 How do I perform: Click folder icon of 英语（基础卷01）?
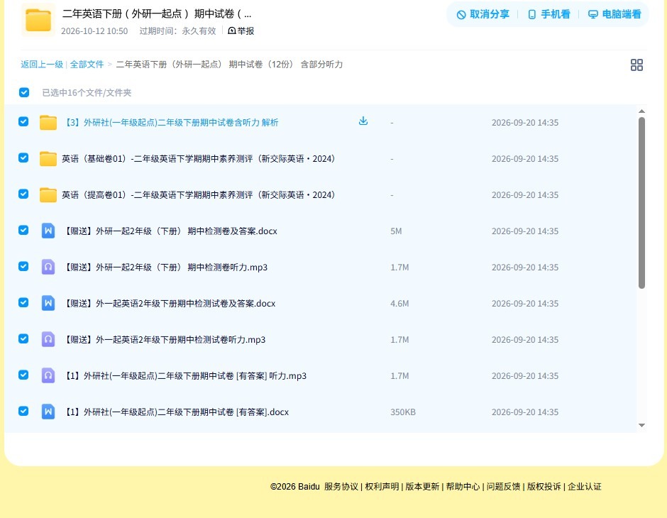click(48, 159)
